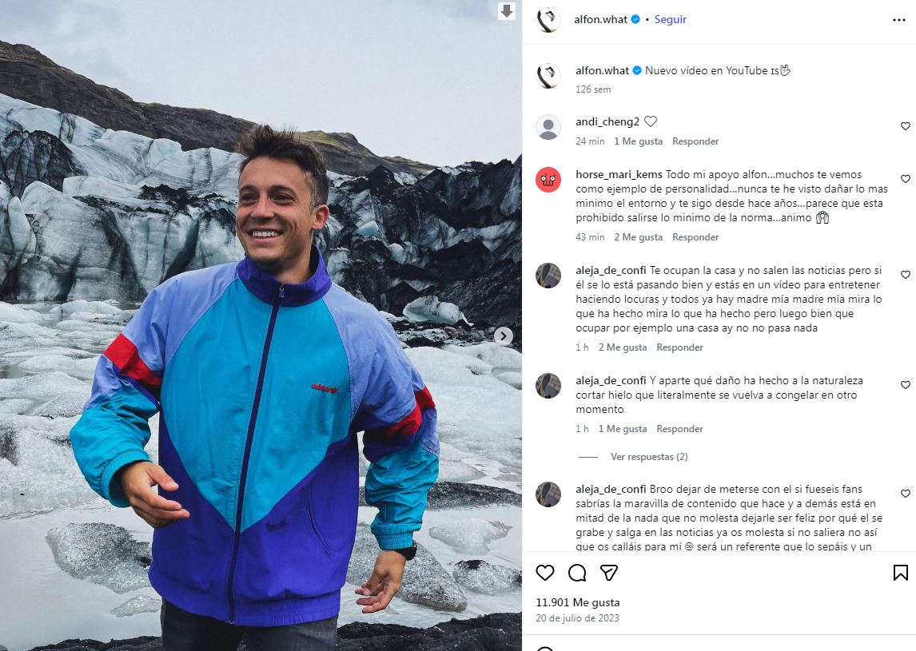Image resolution: width=916 pixels, height=651 pixels.
Task: Follow the account with Seguir
Action: point(671,20)
